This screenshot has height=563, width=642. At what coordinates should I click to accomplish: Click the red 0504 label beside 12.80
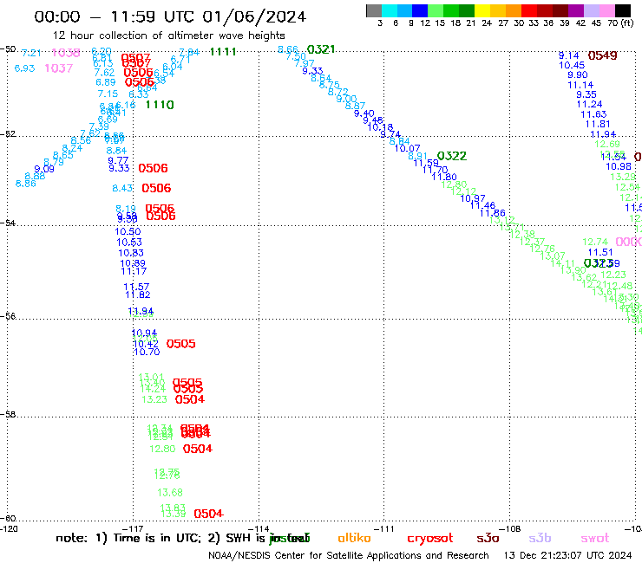[x=198, y=449]
